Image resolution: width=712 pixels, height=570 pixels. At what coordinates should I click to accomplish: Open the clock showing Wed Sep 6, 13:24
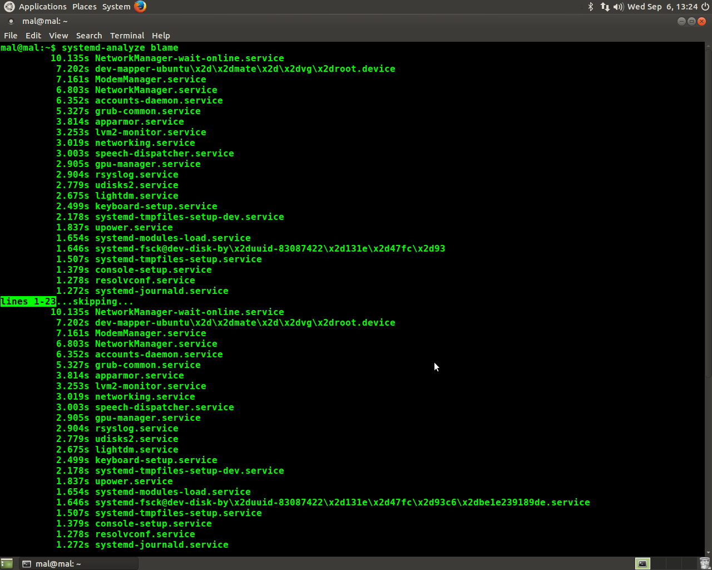[x=662, y=7]
